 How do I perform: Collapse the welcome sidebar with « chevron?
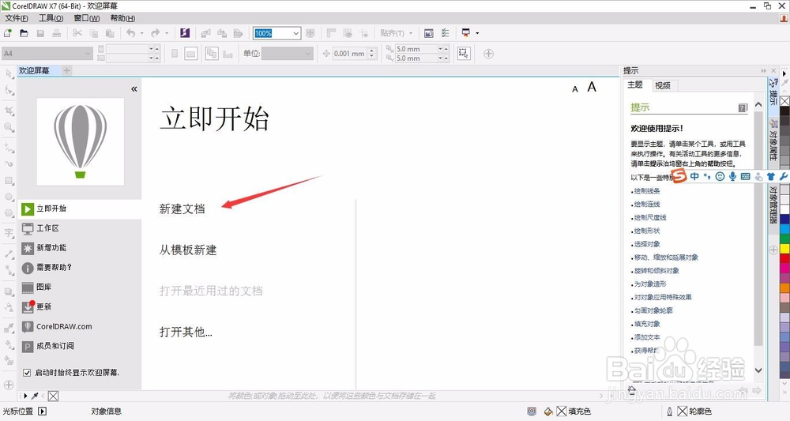tap(134, 89)
